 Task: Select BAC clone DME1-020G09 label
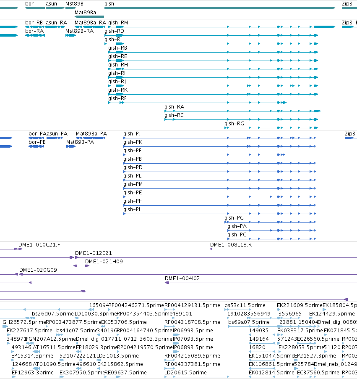tap(38, 270)
